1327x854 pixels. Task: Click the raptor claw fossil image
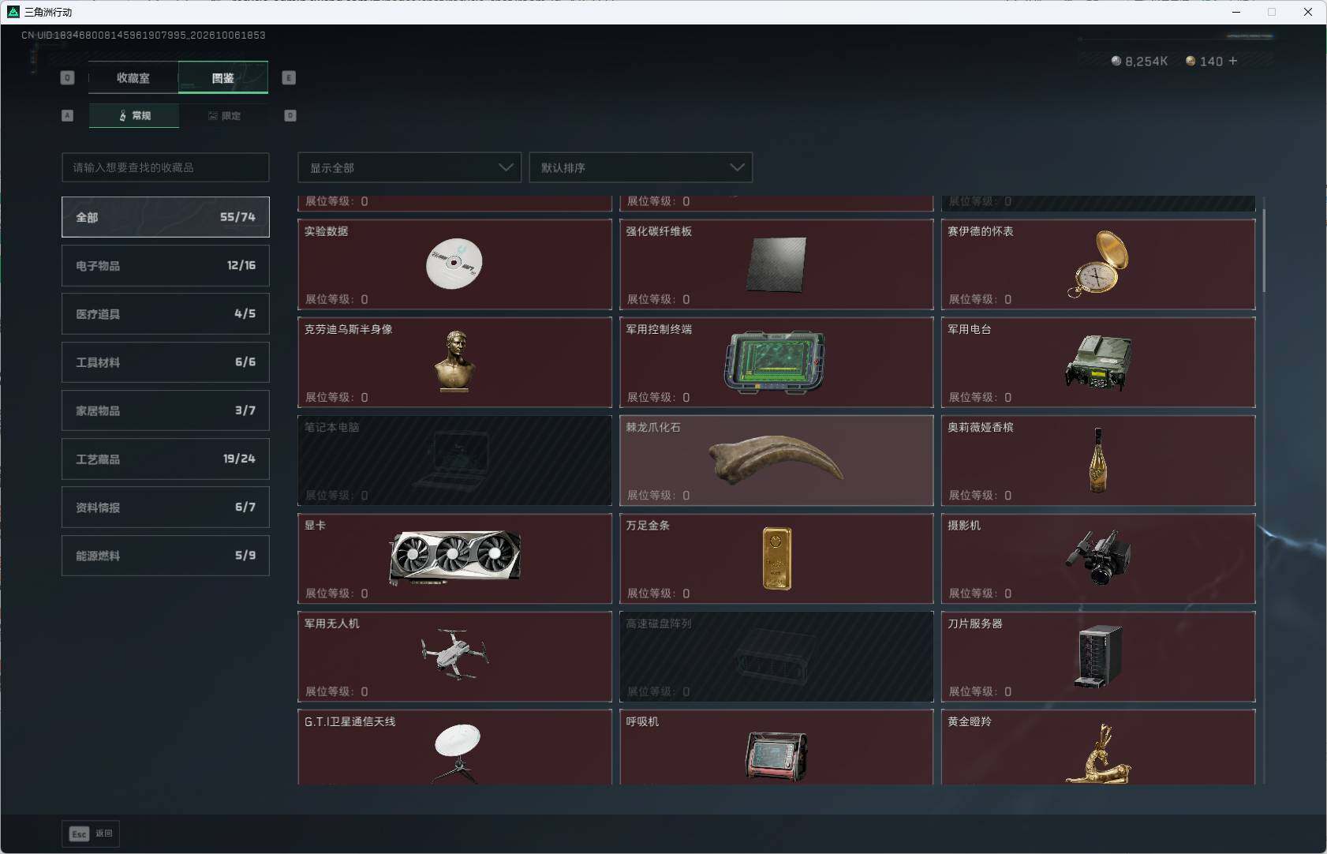(776, 459)
